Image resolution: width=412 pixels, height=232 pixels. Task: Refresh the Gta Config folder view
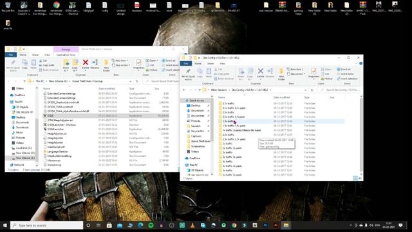coord(312,90)
